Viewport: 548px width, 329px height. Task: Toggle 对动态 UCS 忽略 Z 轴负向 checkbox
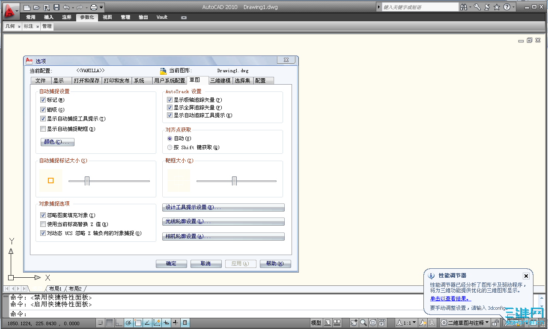43,233
